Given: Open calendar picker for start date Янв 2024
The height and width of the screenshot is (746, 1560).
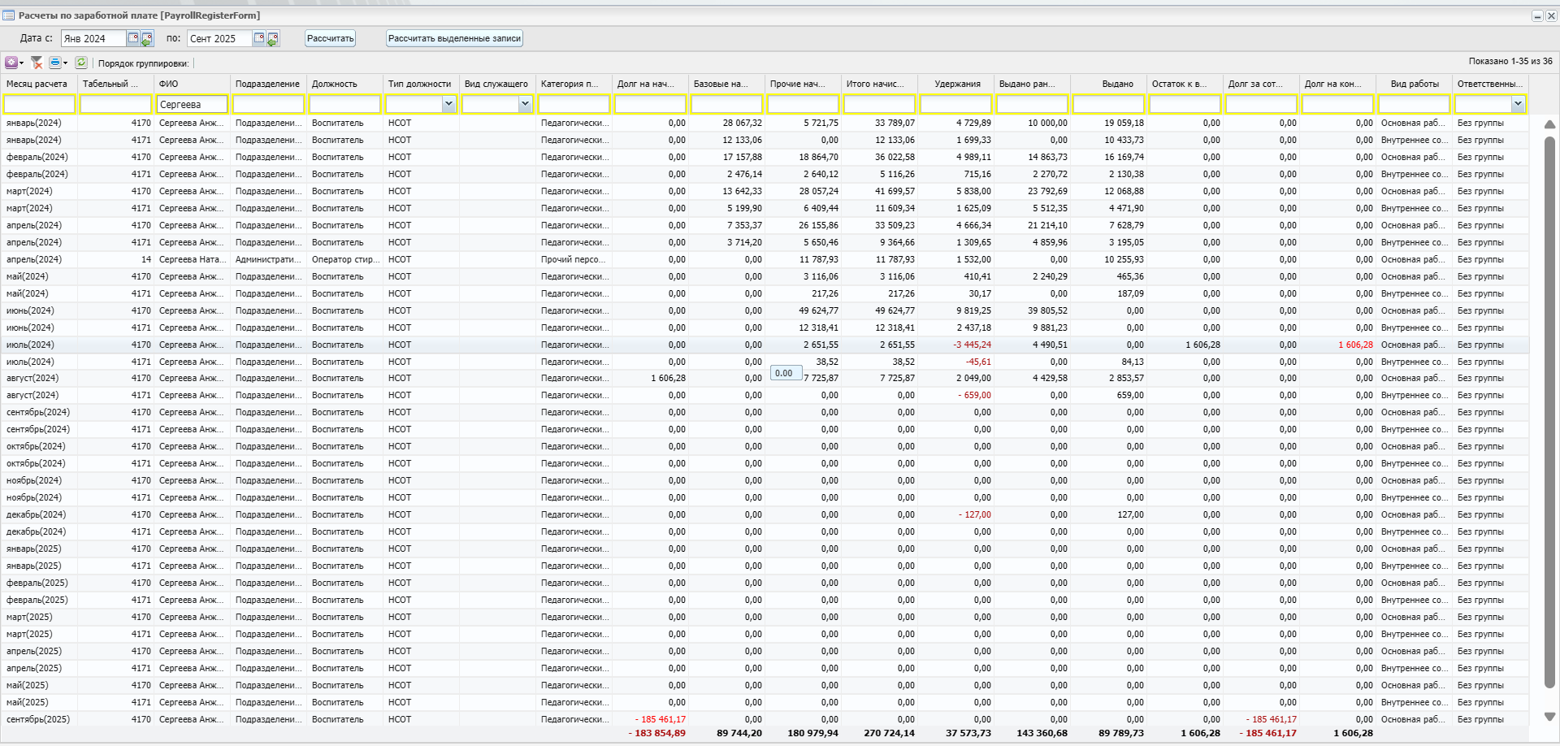Looking at the screenshot, I should coord(133,38).
